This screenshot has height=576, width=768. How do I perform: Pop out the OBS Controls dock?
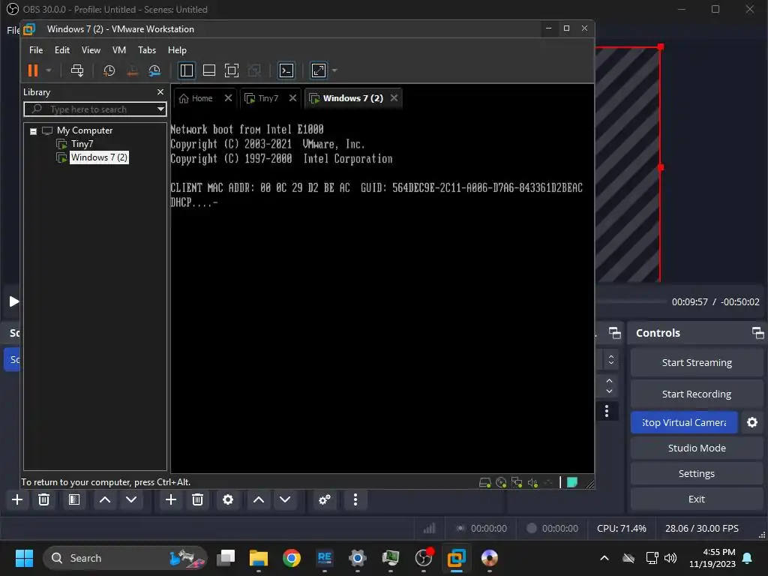pos(757,333)
